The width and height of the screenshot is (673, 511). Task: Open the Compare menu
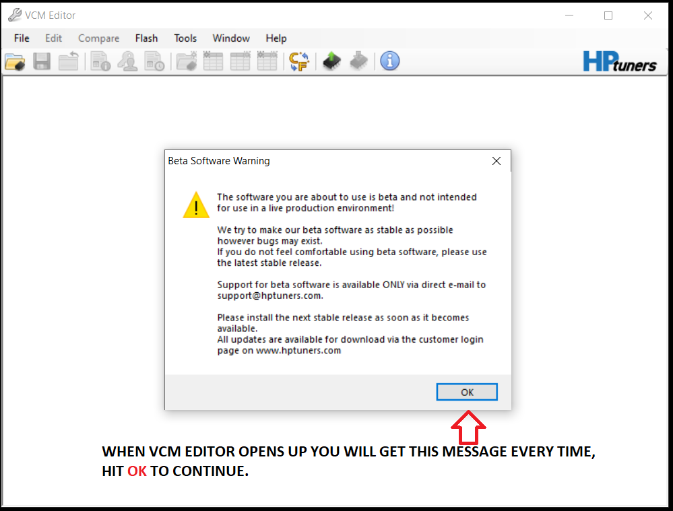click(x=99, y=38)
